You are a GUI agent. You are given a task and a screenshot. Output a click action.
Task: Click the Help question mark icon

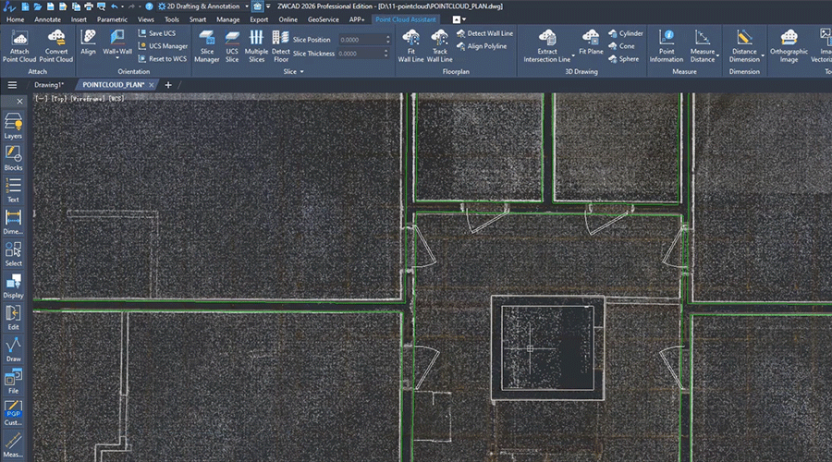coord(149,6)
